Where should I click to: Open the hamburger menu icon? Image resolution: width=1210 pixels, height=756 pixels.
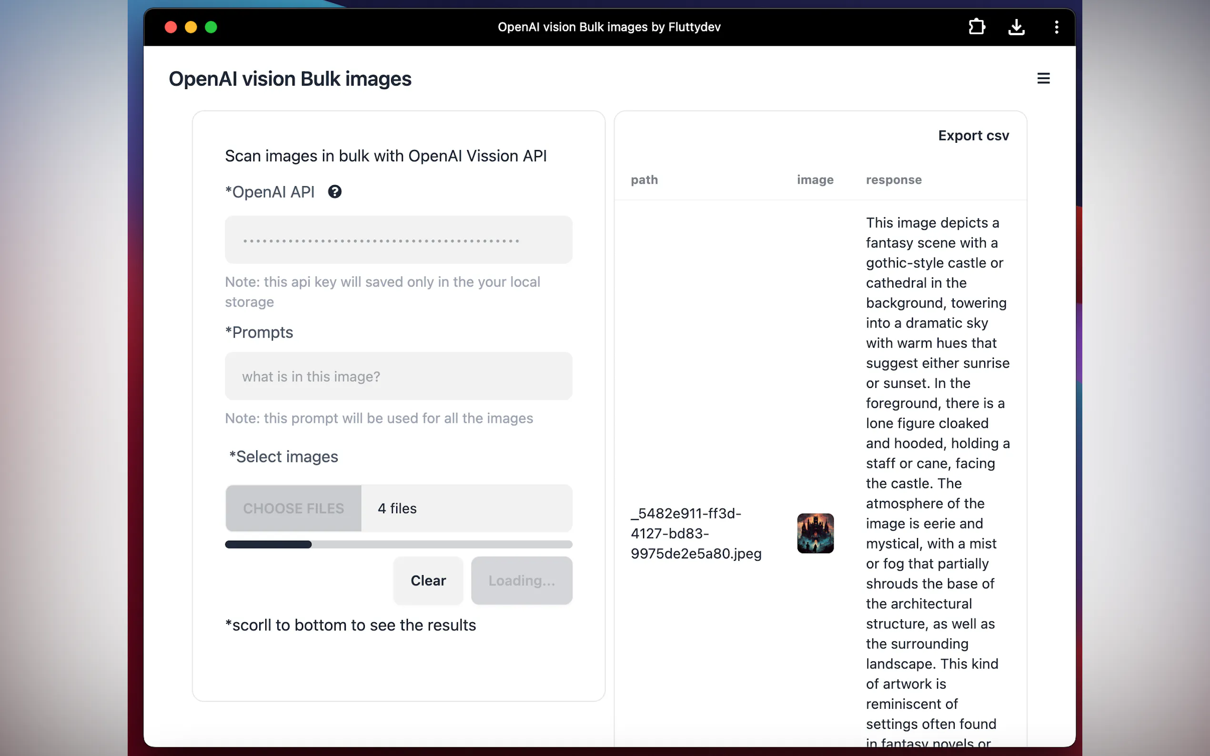point(1043,79)
